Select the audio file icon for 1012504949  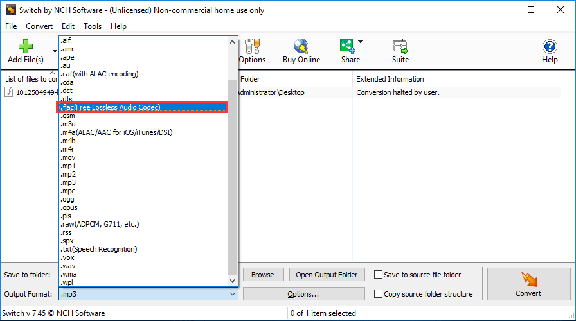pos(9,92)
